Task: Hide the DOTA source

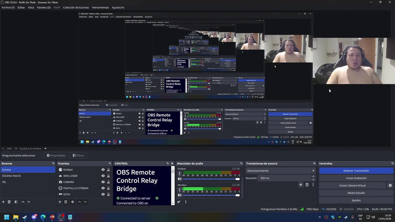Action: [103, 194]
